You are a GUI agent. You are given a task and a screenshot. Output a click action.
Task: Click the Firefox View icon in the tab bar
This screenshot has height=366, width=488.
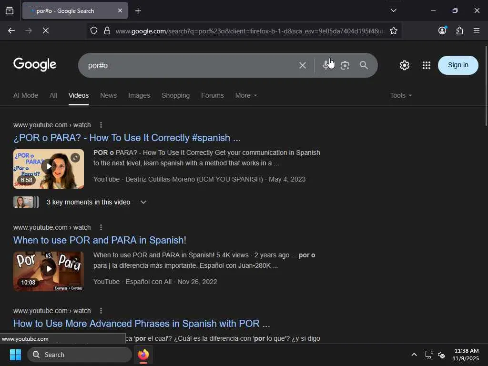10,11
